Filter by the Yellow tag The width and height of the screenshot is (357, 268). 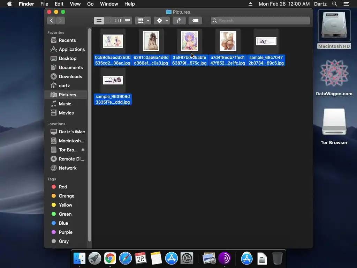[66, 205]
